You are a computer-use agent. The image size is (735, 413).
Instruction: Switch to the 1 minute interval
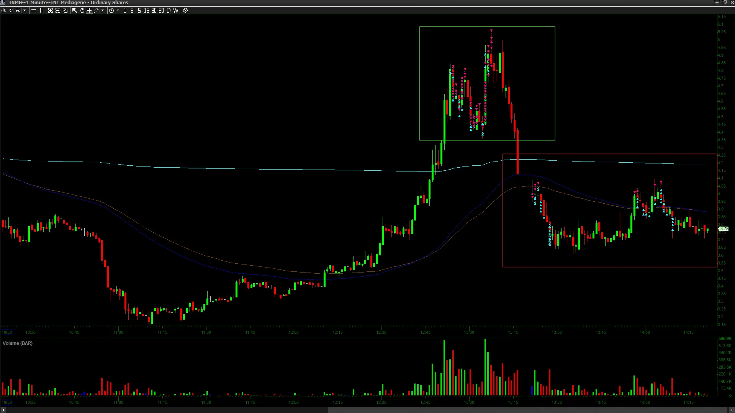[x=125, y=10]
